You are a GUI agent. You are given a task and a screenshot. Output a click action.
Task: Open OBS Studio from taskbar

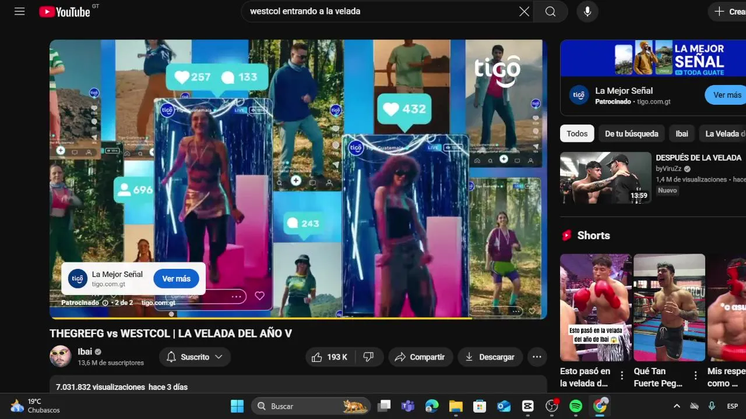coord(551,406)
